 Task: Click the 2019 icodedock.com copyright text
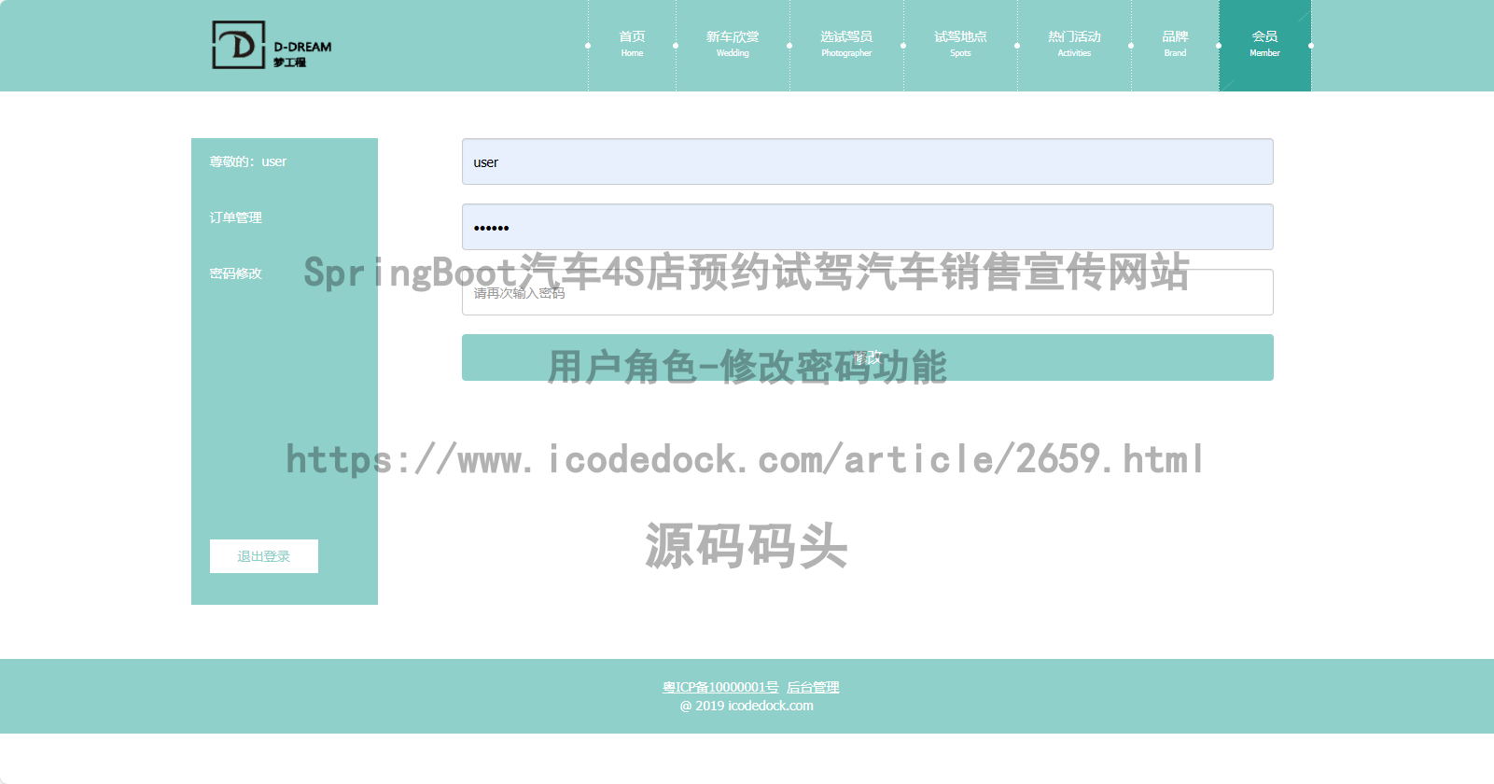coord(747,706)
